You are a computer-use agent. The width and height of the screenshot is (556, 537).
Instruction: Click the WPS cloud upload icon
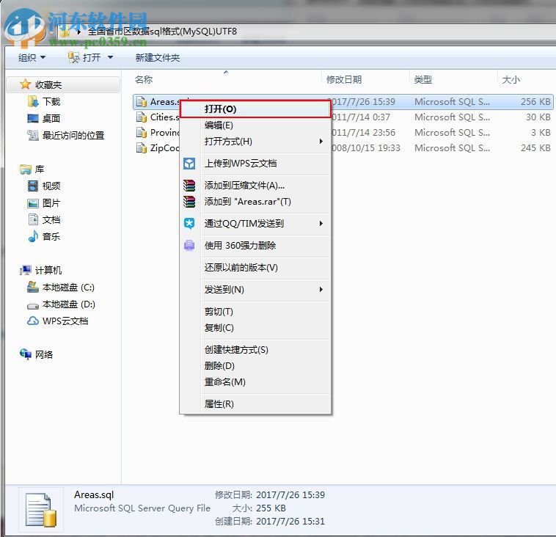(x=189, y=164)
